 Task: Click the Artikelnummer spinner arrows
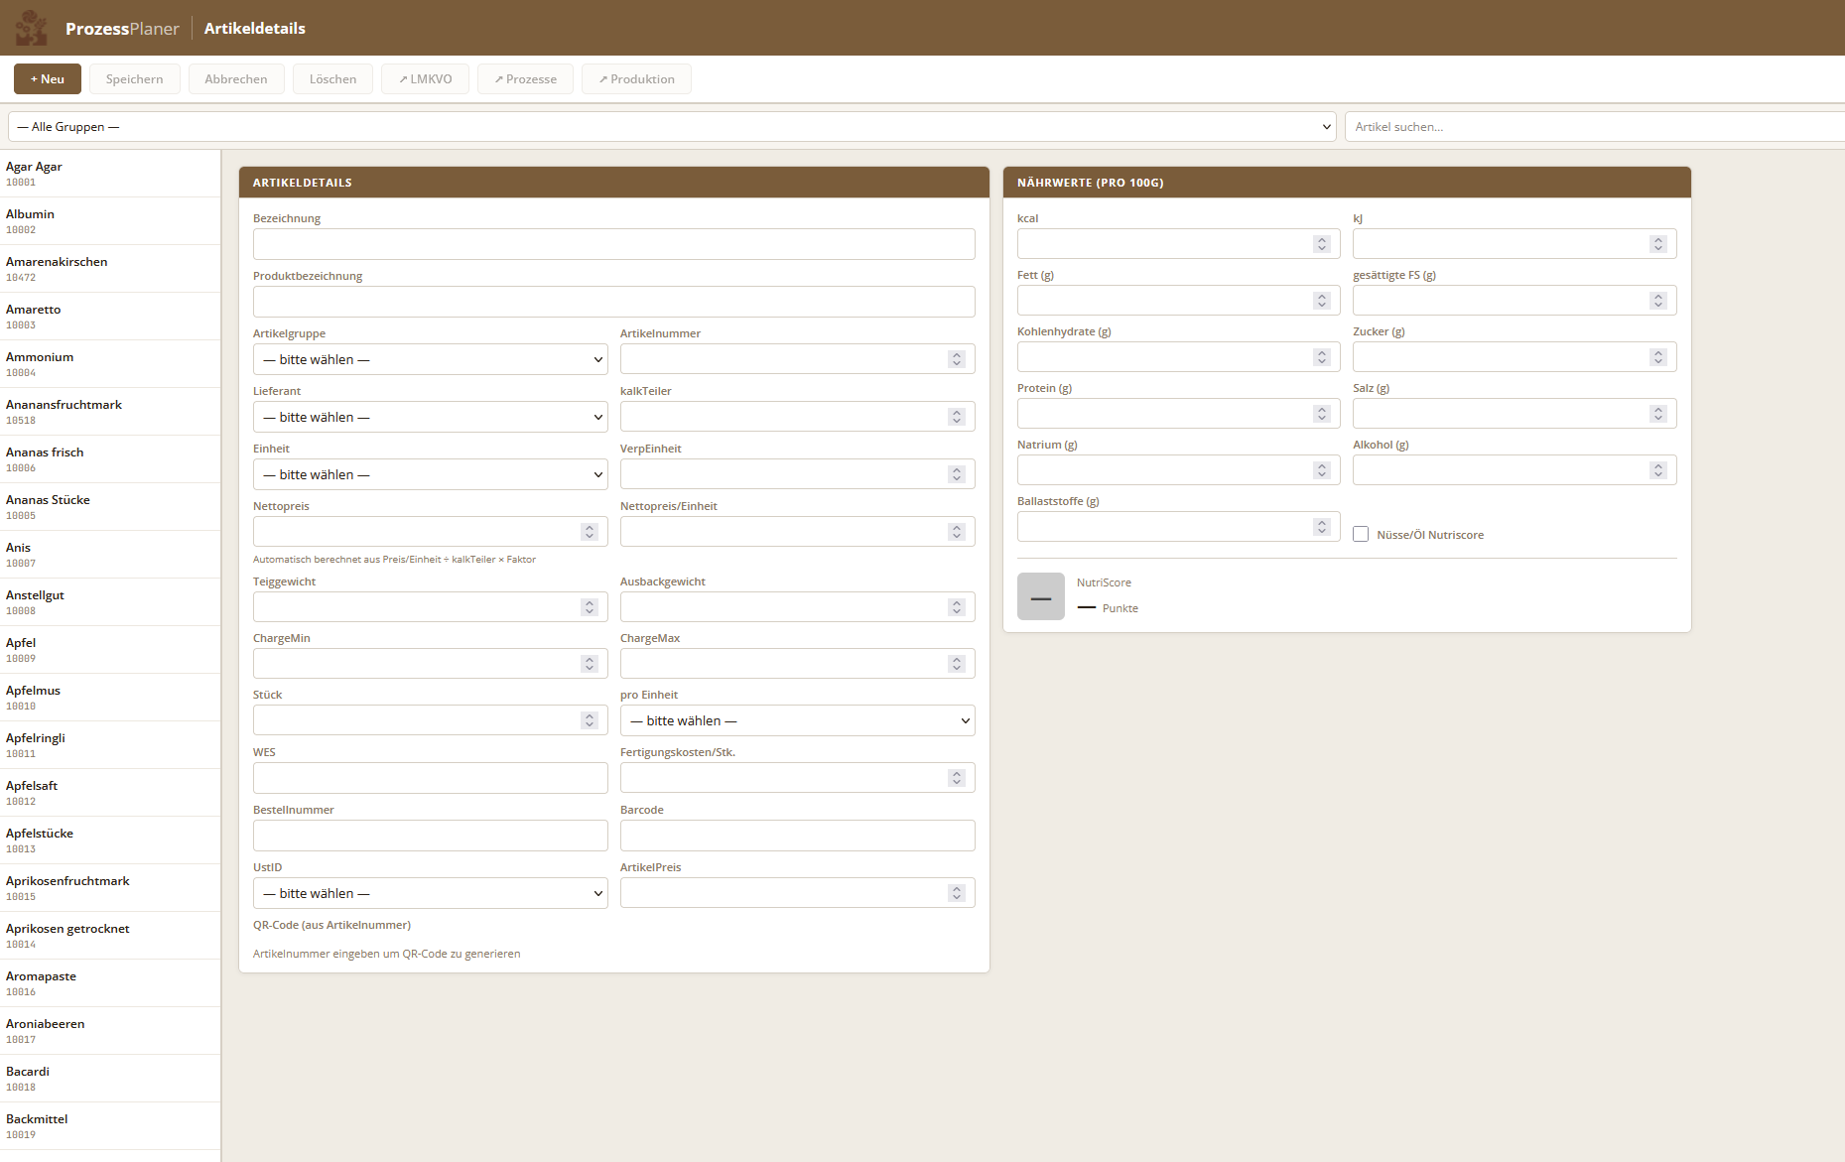956,359
